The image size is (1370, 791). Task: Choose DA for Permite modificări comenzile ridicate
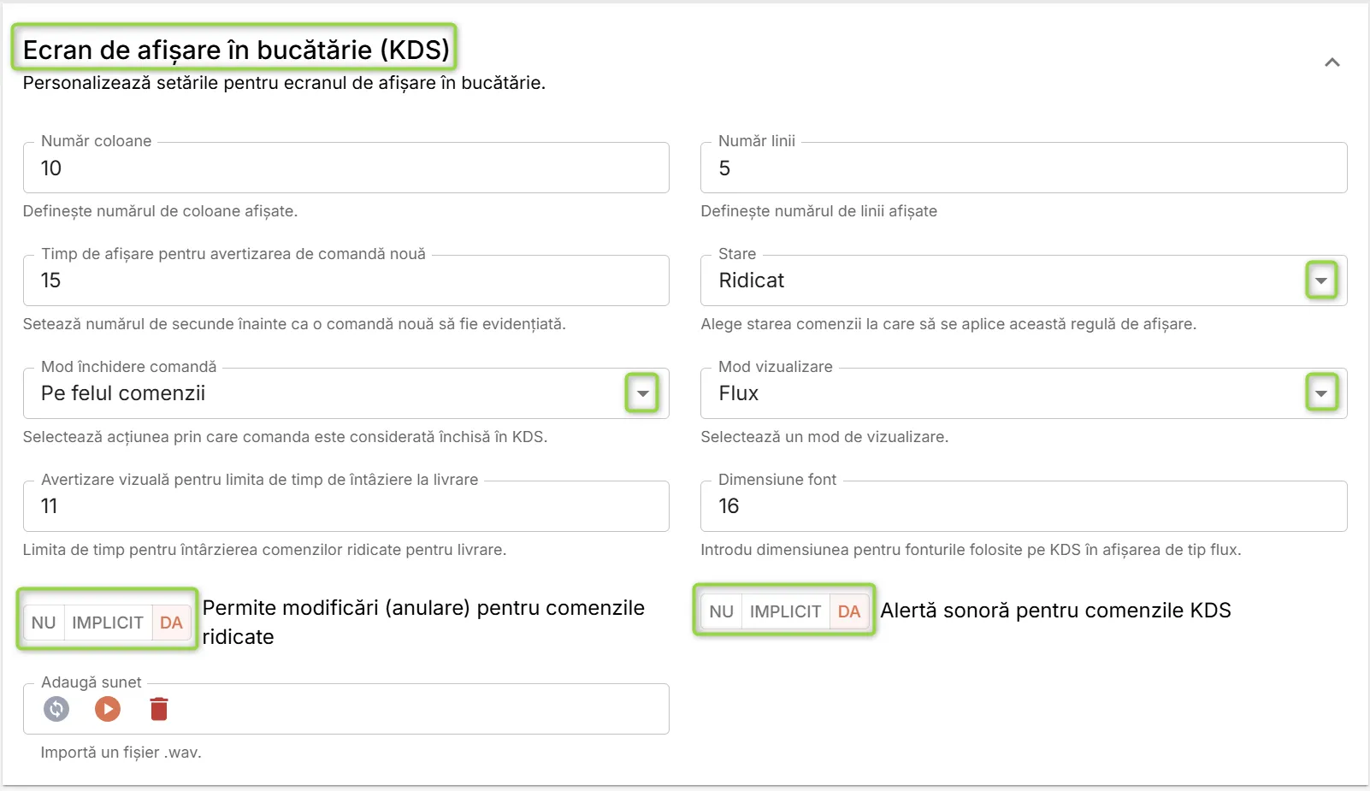click(172, 623)
